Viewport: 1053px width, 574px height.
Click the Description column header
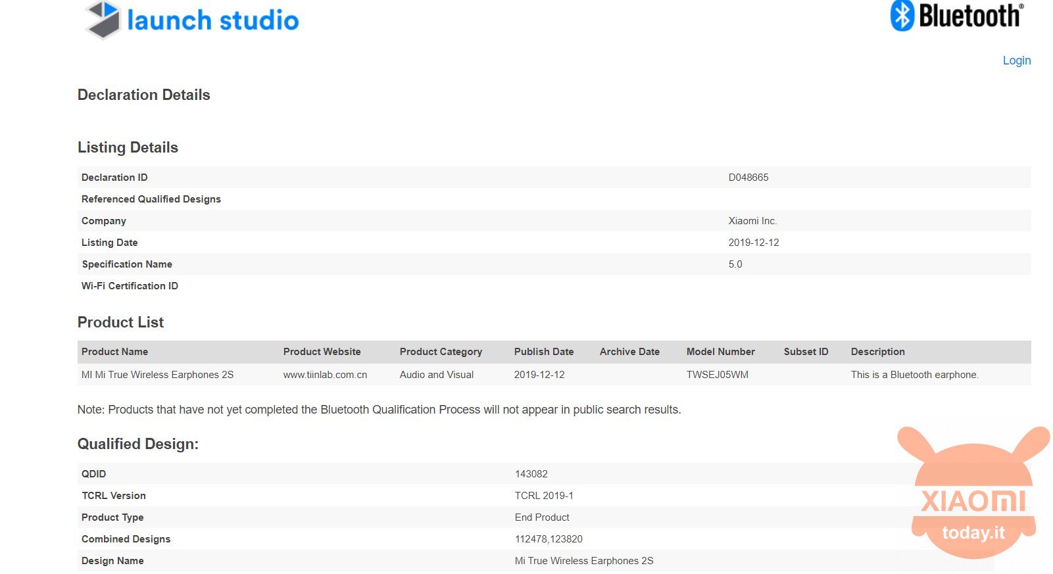pyautogui.click(x=878, y=352)
